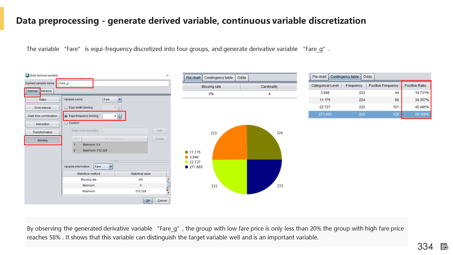Click the Transformation button

42,132
